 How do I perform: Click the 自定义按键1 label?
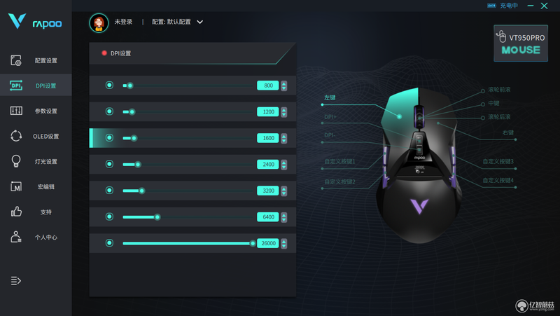tap(339, 161)
